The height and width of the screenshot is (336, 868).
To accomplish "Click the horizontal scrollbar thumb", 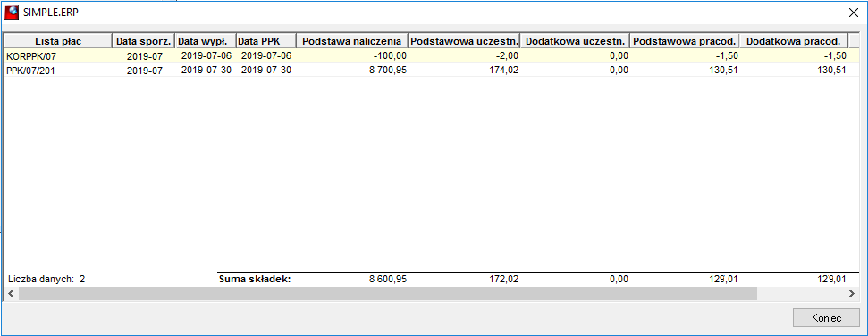I will [387, 293].
